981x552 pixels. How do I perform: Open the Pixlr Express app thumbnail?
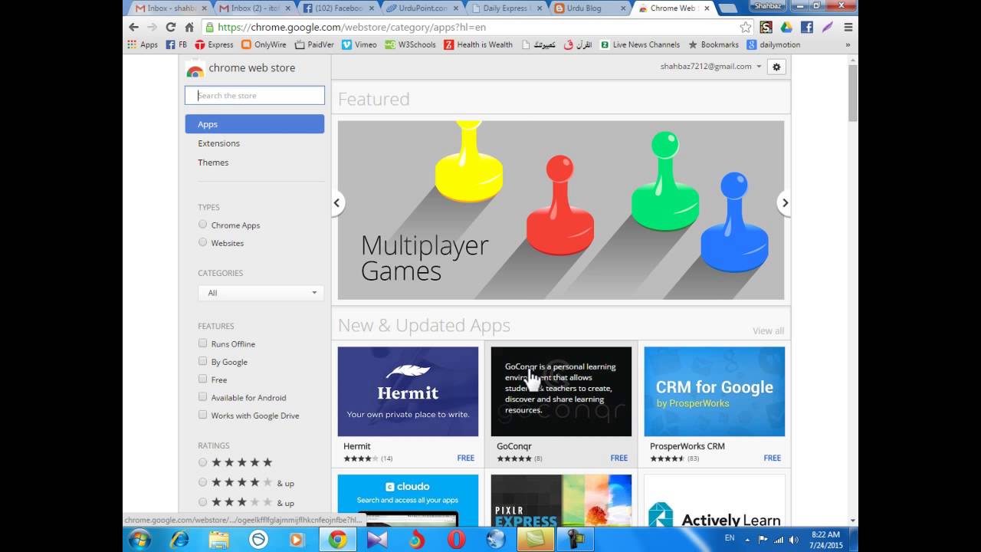(561, 500)
